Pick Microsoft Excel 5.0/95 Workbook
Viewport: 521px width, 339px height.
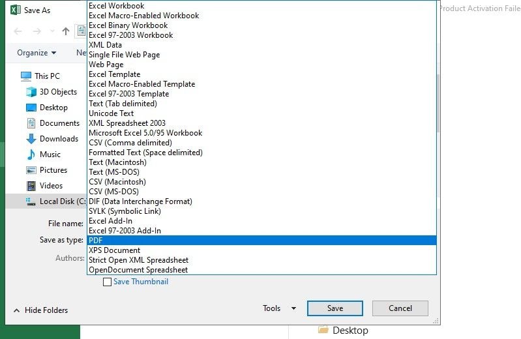click(261, 133)
